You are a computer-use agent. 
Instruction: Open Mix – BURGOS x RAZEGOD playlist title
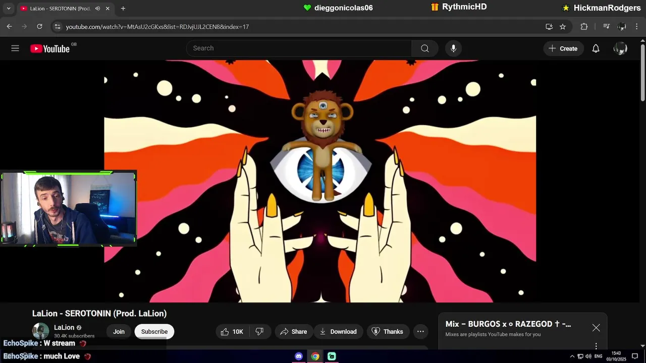(x=508, y=324)
